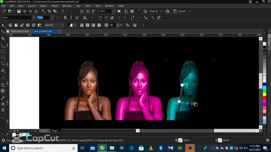This screenshot has width=271, height=152.
Task: Click the Interactive OpenType (O) icon
Action: click(133, 18)
